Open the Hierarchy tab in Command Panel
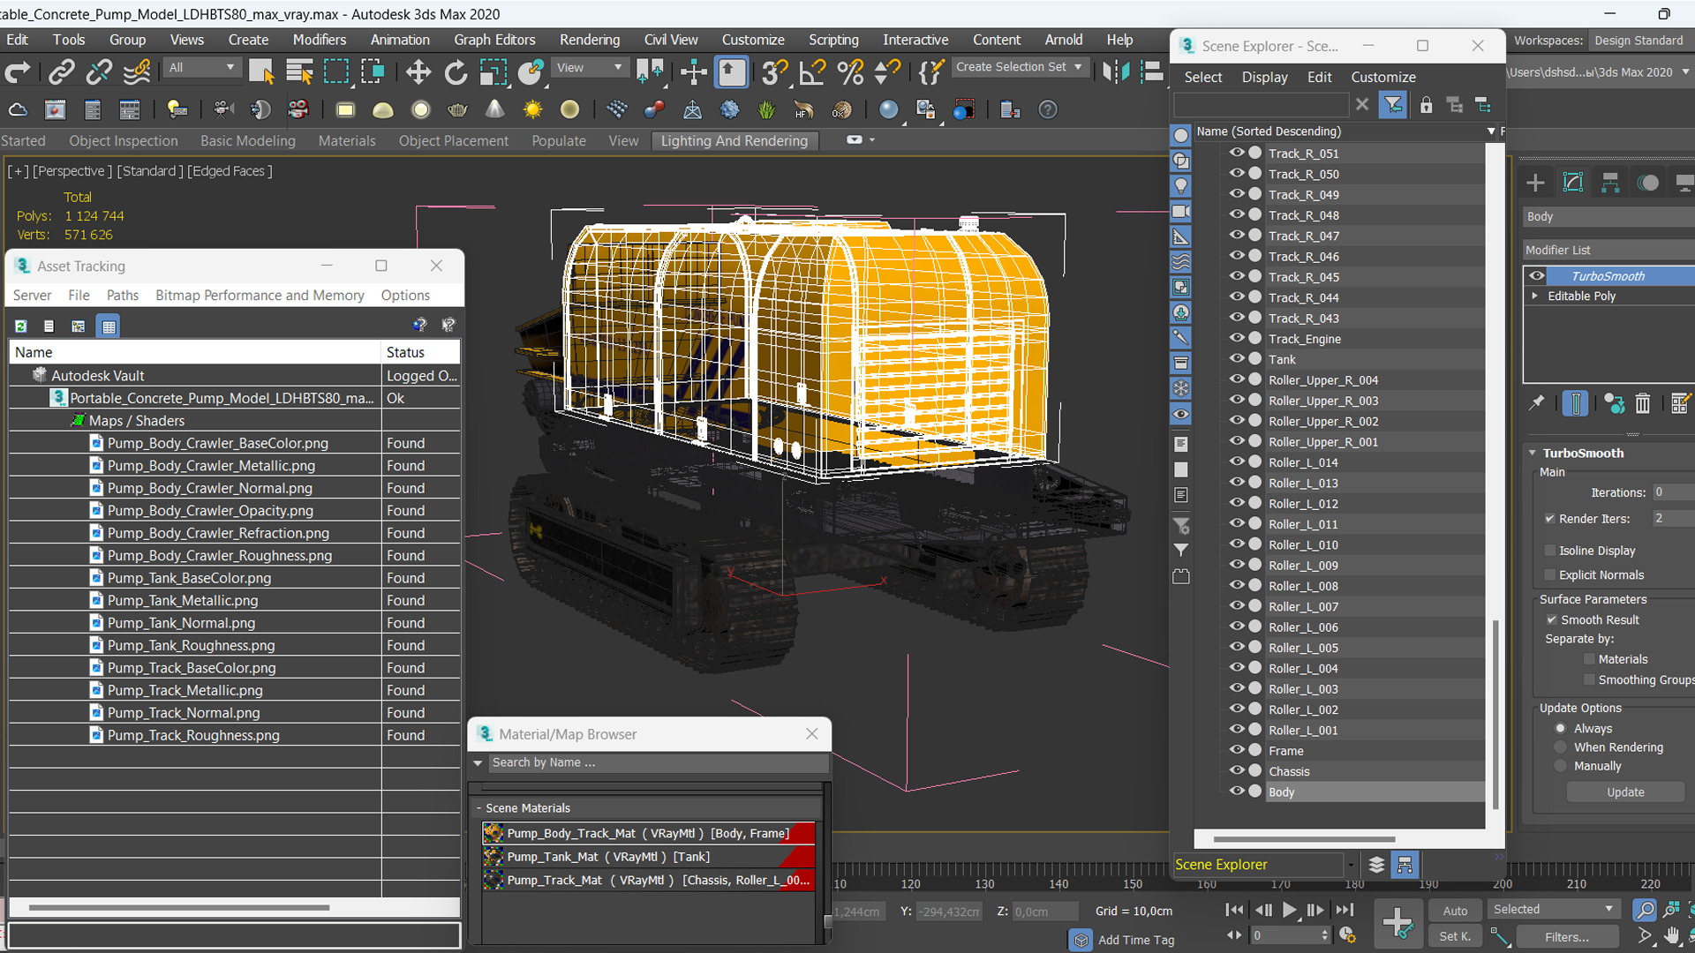 point(1610,183)
